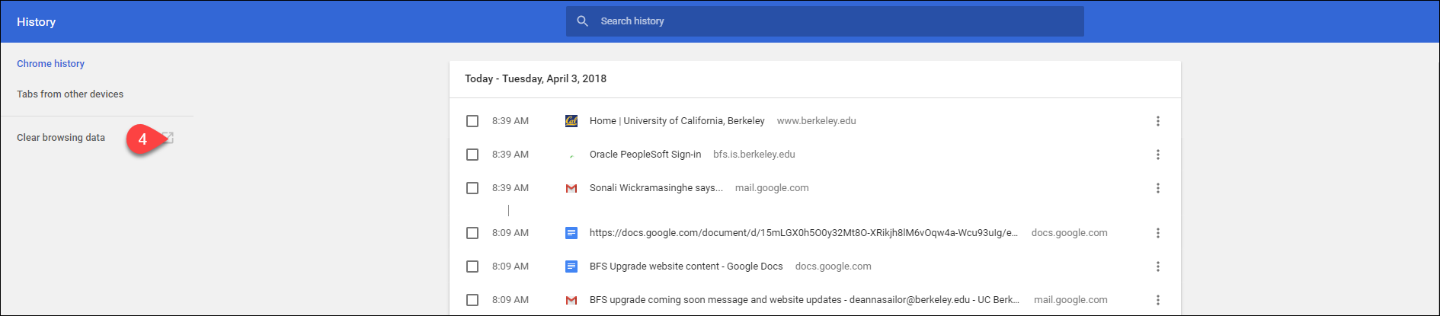This screenshot has width=1440, height=316.
Task: Click the Google Docs icon for docs.google.com URL entry
Action: click(571, 233)
